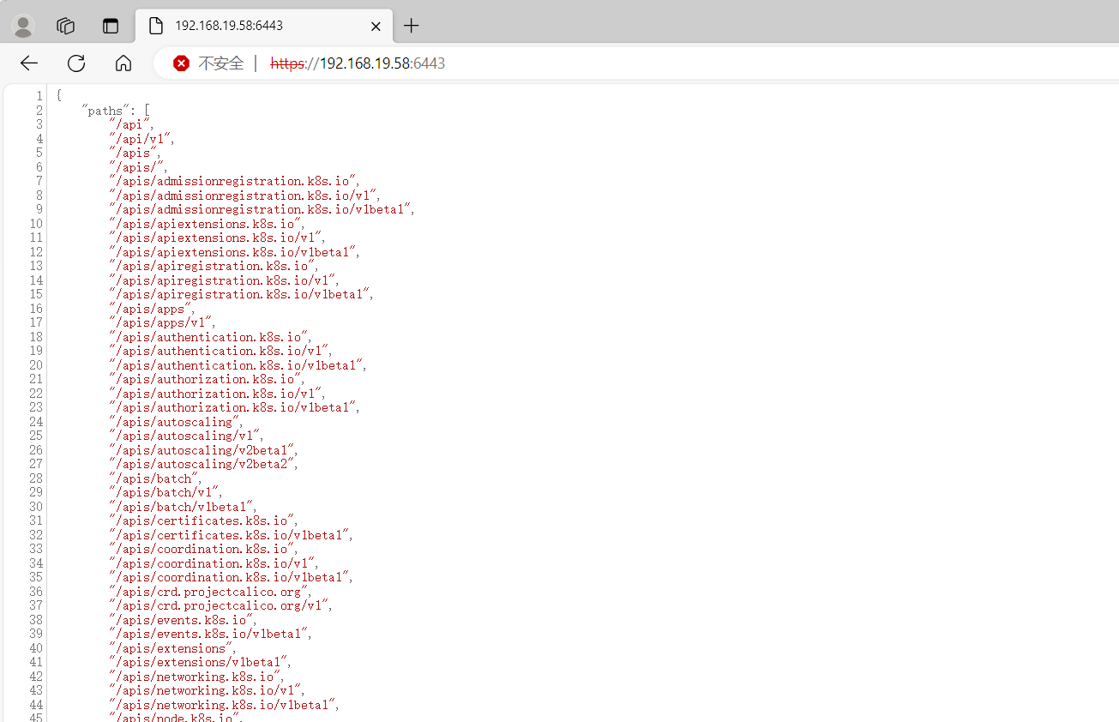Click "/apis/events.k8s.io/v1beta1" entry
1119x722 pixels.
[208, 634]
